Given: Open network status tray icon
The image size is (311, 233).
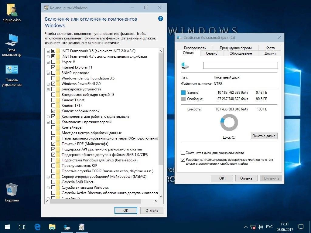Looking at the screenshot, I should point(253,227).
